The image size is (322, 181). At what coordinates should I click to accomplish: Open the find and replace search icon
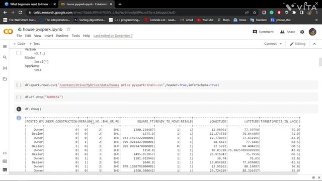pyautogui.click(x=5, y=57)
